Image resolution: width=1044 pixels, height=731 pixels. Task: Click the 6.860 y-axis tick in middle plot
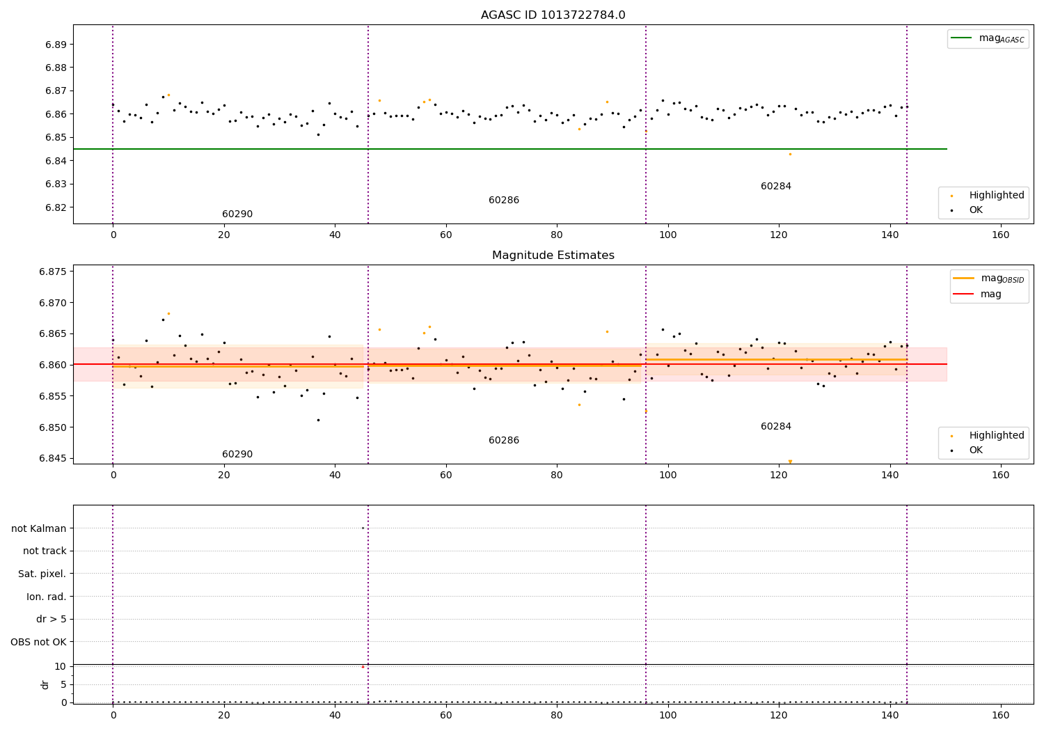pyautogui.click(x=53, y=365)
